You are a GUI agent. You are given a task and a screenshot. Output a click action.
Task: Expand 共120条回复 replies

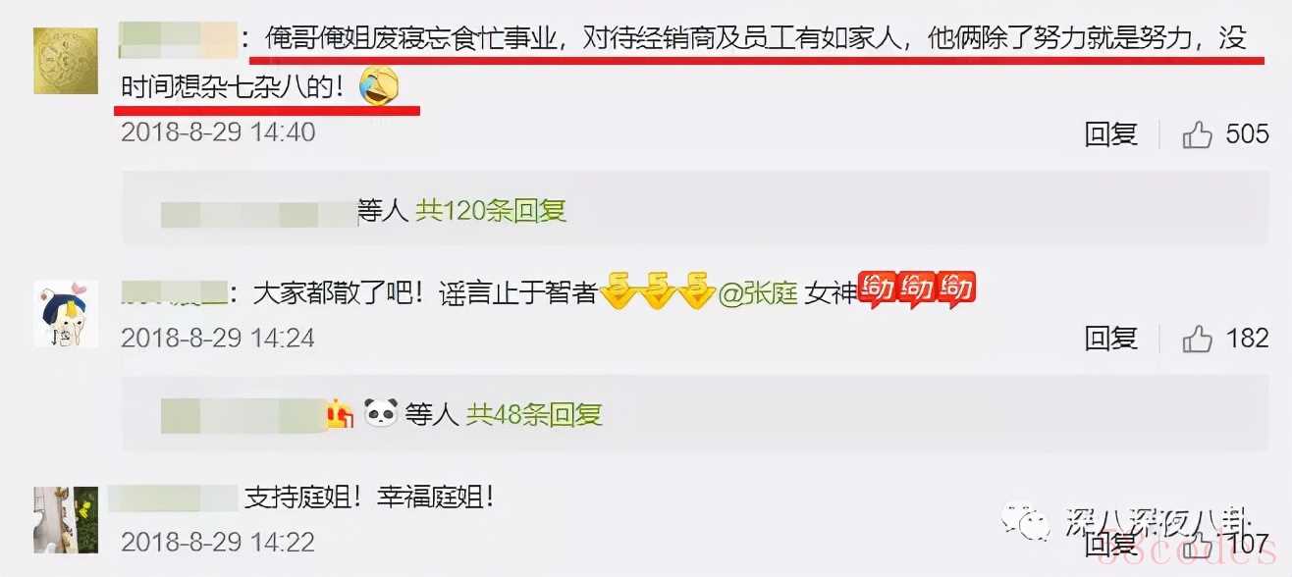click(491, 210)
